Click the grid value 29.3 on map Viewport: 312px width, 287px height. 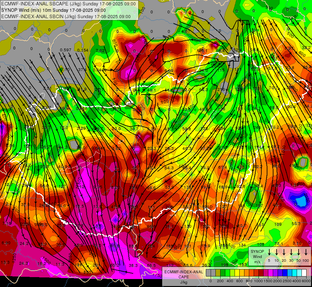(x=169, y=148)
